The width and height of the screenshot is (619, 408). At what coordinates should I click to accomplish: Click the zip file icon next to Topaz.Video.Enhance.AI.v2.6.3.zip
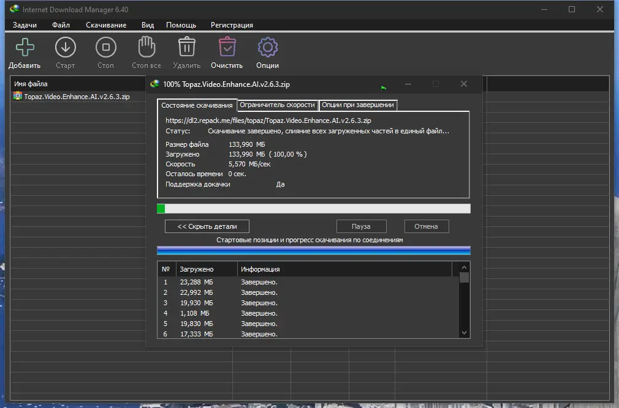[17, 96]
